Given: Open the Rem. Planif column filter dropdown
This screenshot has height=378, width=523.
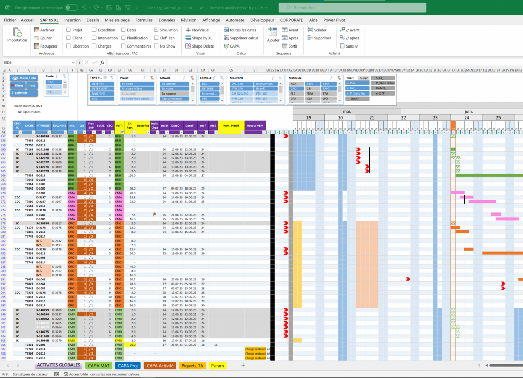Looking at the screenshot, I should tap(242, 133).
